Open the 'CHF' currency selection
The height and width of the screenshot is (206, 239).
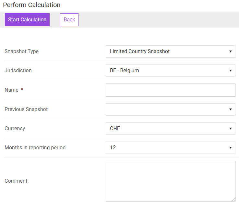tap(115, 129)
